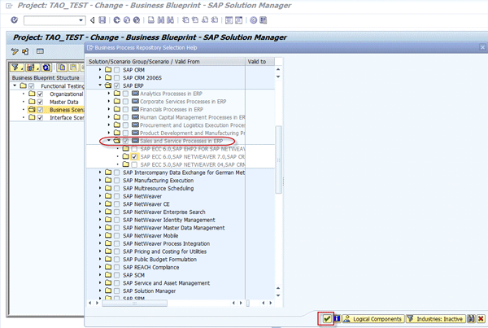
Task: Click the Cancel red icon in main toolbar
Action: (x=137, y=20)
